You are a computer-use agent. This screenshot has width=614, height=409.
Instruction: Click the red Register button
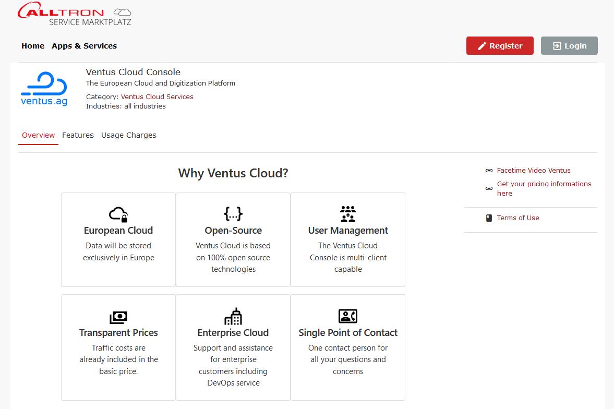tap(500, 46)
